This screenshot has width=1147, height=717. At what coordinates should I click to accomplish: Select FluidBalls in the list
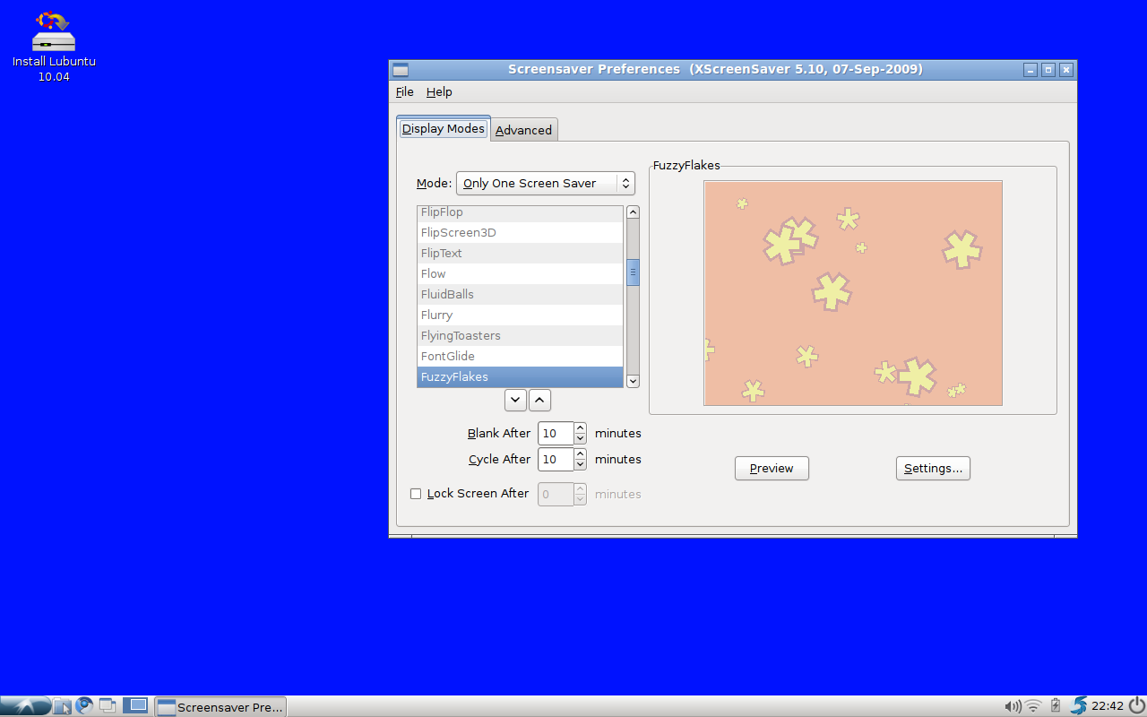pos(520,295)
